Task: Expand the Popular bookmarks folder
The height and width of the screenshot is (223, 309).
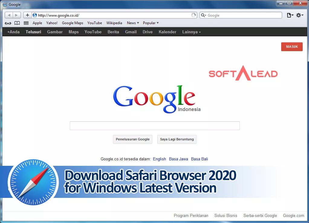Action: click(151, 23)
